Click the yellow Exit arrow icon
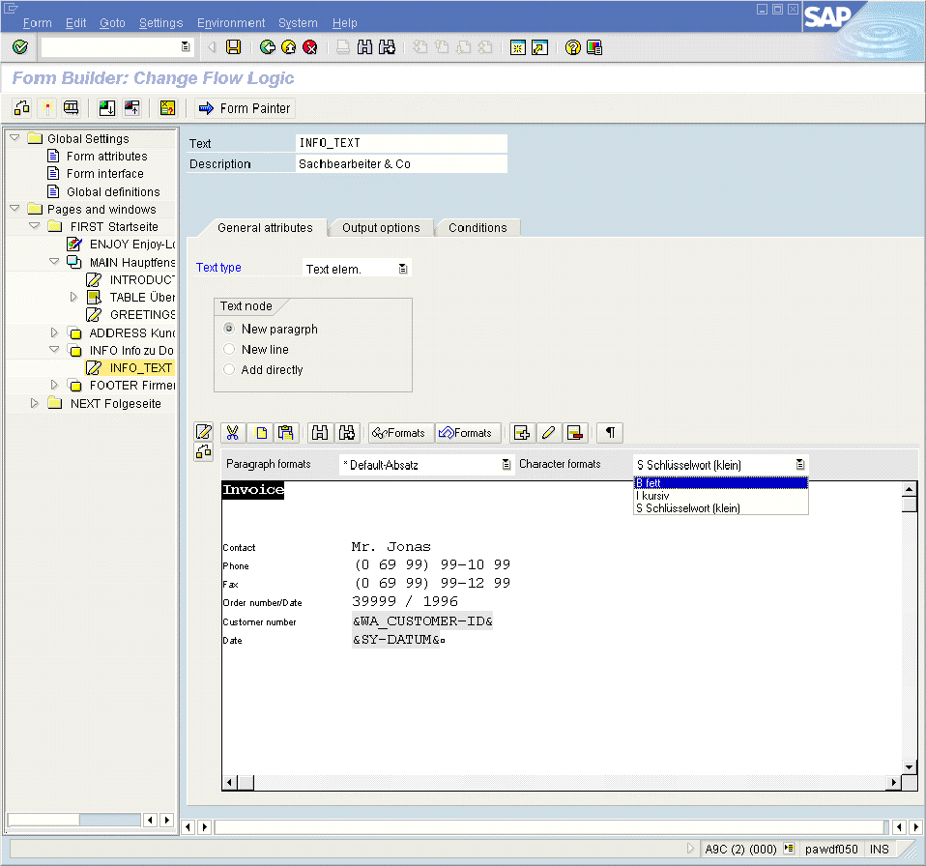926x866 pixels. pyautogui.click(x=289, y=47)
